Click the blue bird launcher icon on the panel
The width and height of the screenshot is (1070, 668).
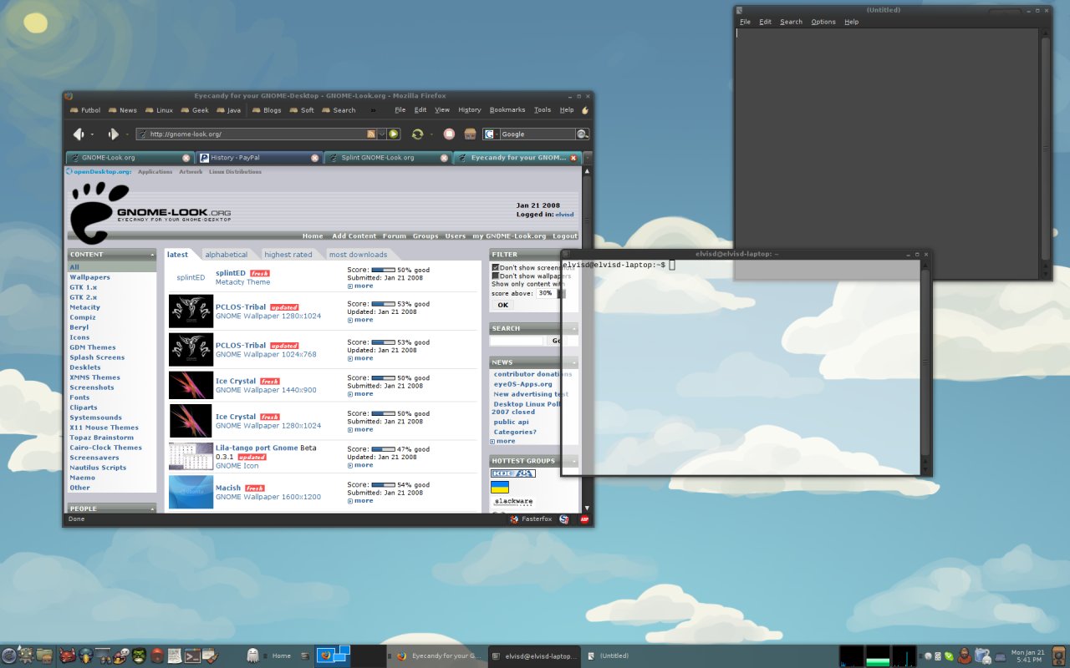coord(85,655)
